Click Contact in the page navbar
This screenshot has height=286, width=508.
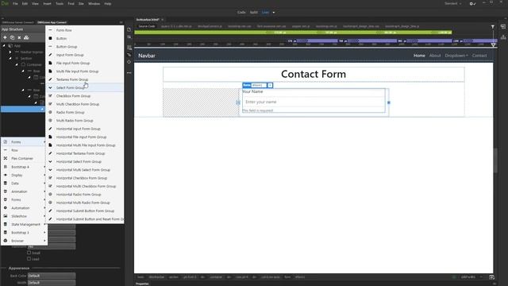tap(479, 56)
